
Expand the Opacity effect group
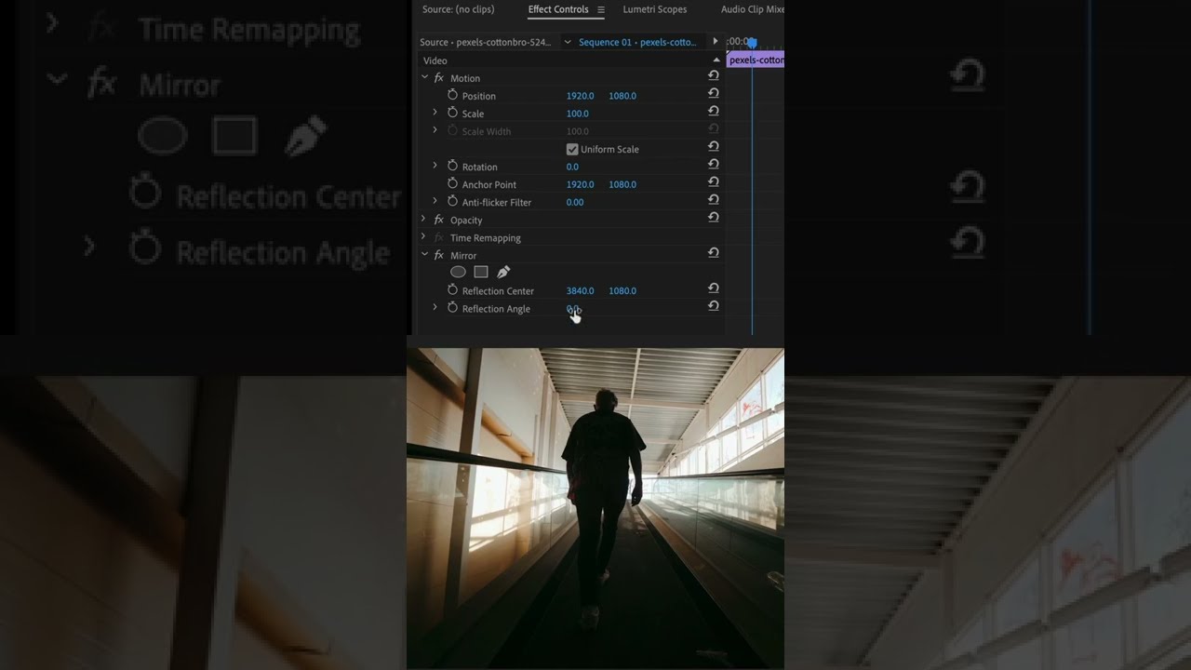[x=424, y=220]
